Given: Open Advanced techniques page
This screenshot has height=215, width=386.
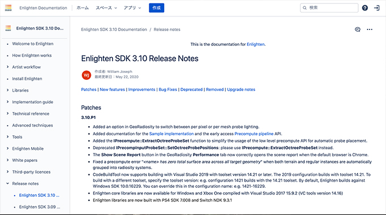Looking at the screenshot, I should click(32, 126).
